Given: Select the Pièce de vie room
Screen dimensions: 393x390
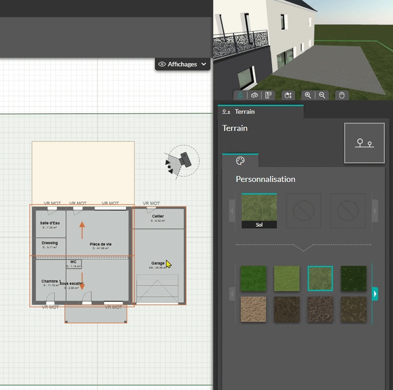Looking at the screenshot, I should pyautogui.click(x=100, y=246).
